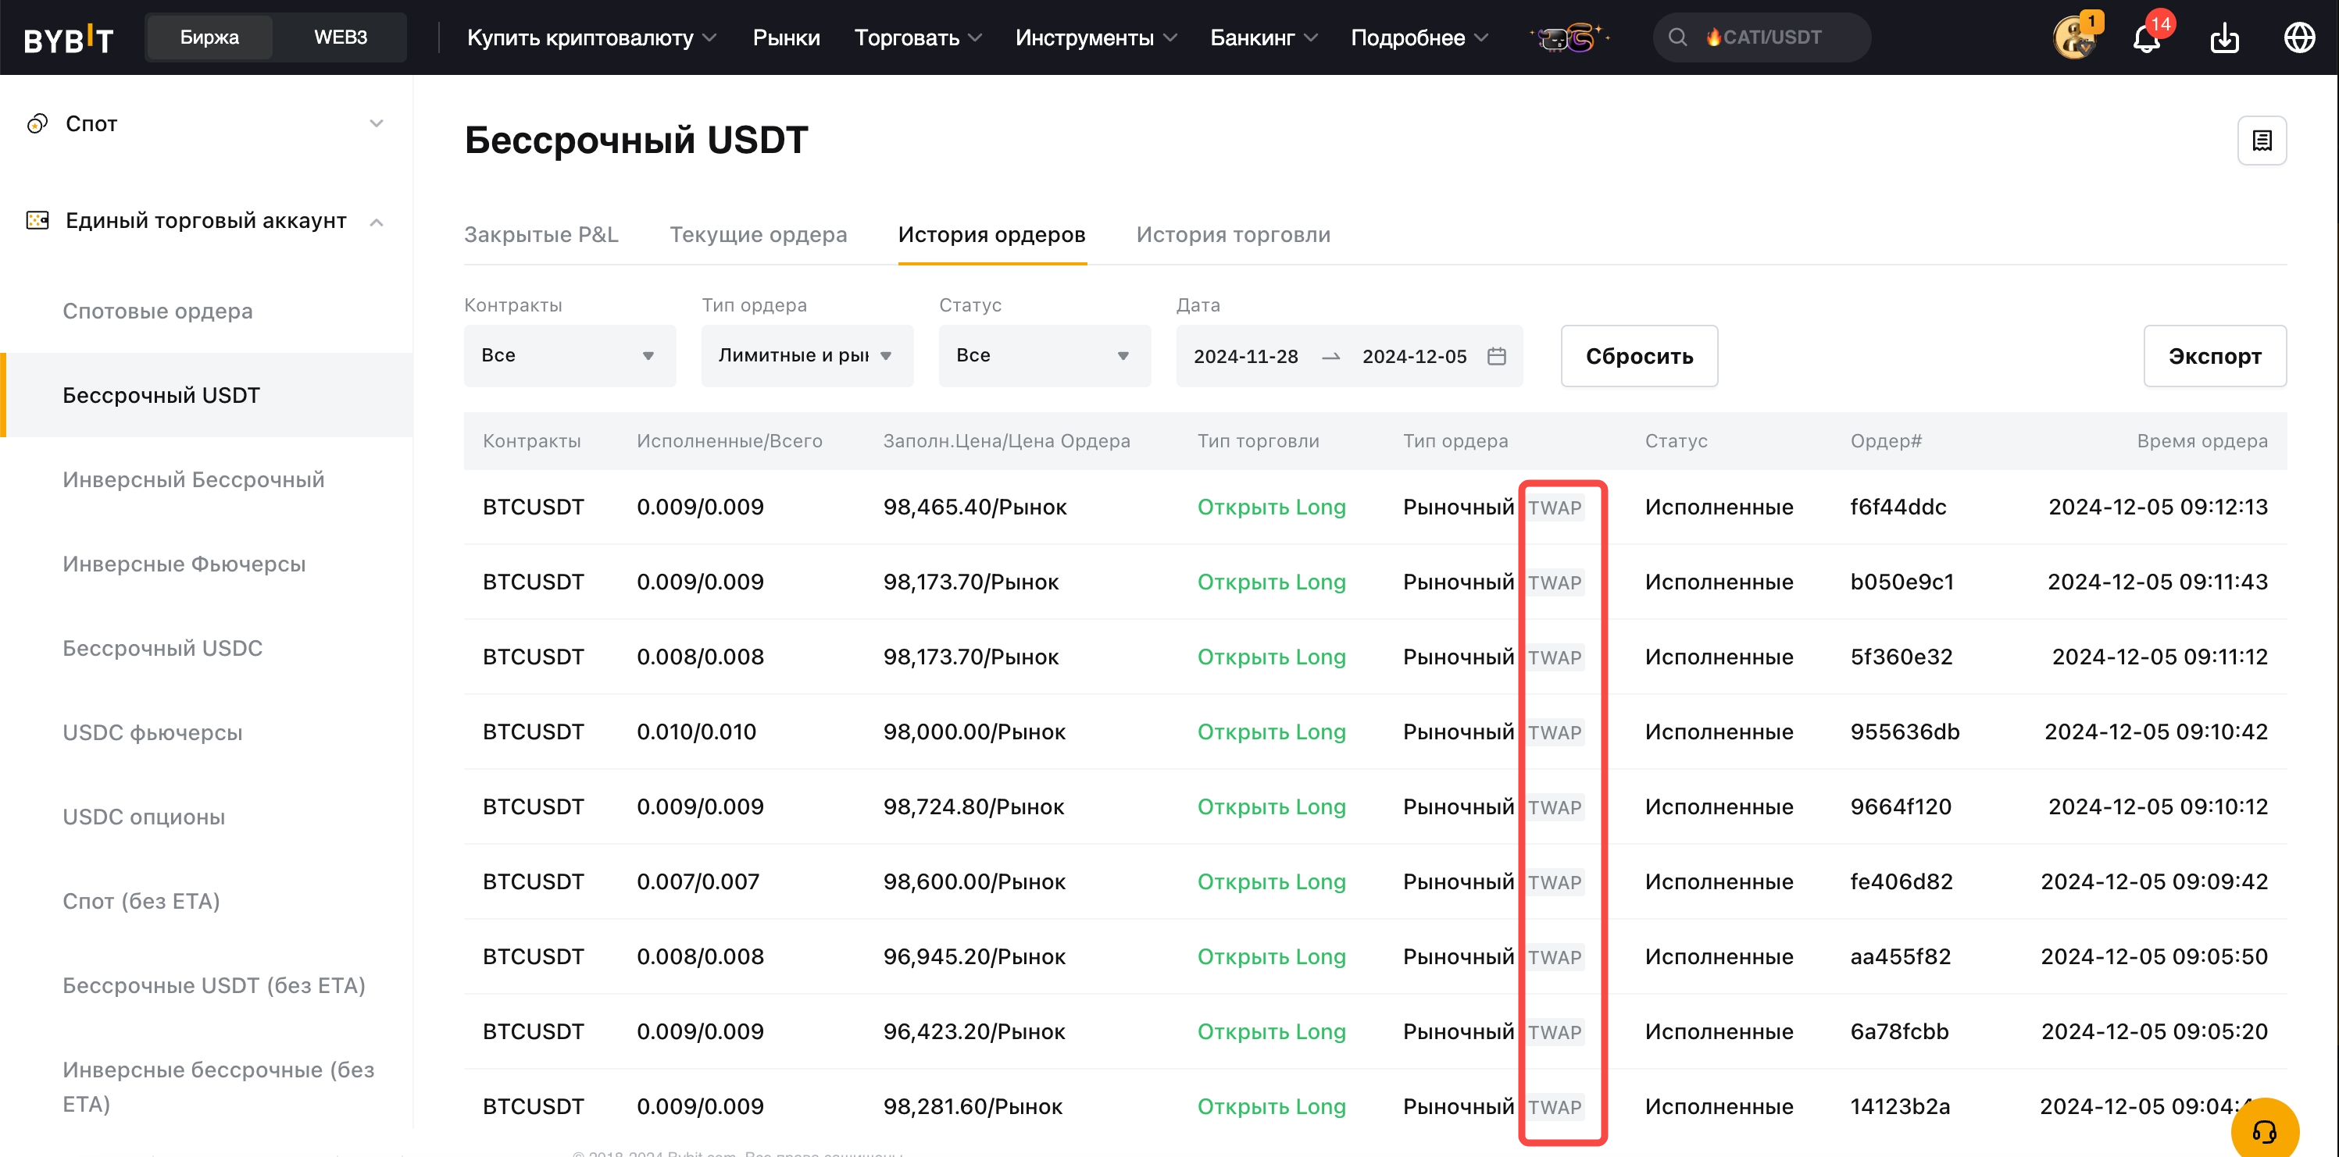Open the Тип ордера dropdown

pos(806,356)
